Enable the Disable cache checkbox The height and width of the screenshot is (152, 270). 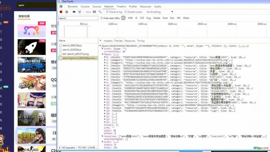tap(126, 12)
